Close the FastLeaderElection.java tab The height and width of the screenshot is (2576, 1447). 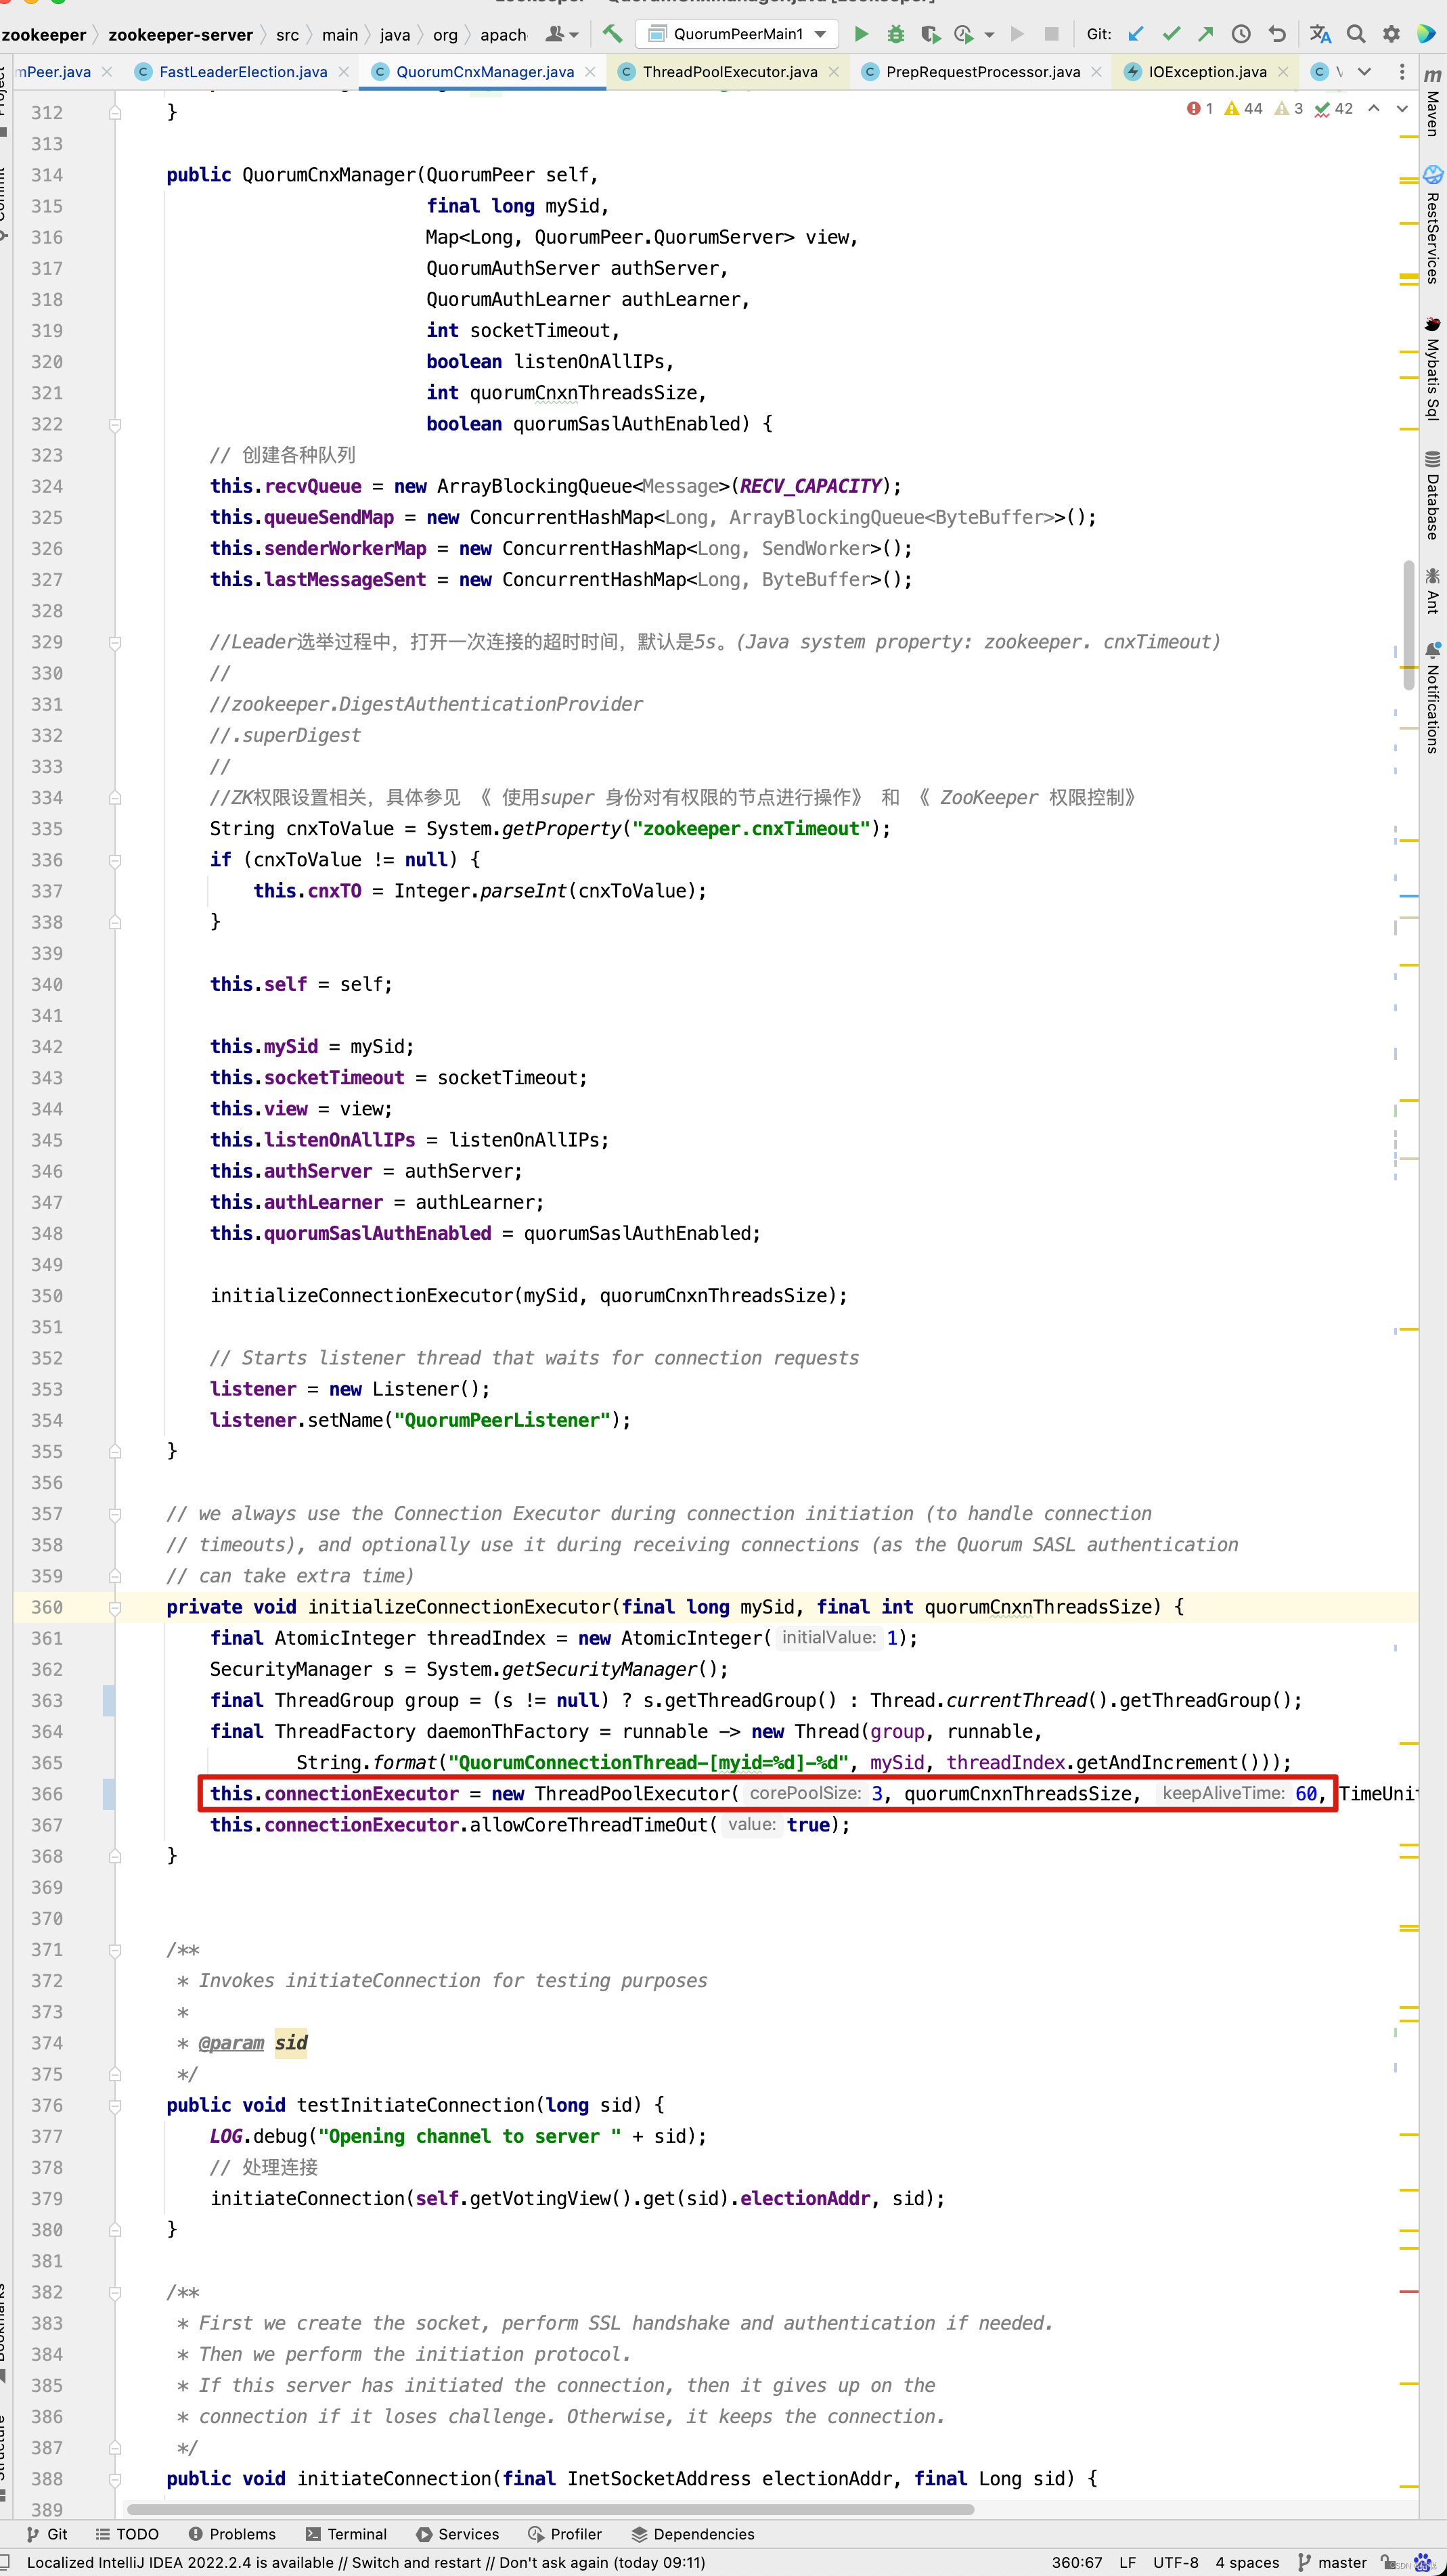coord(344,72)
